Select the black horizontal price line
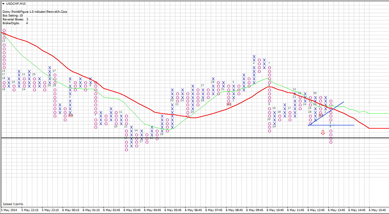389x214 pixels. click(194, 138)
